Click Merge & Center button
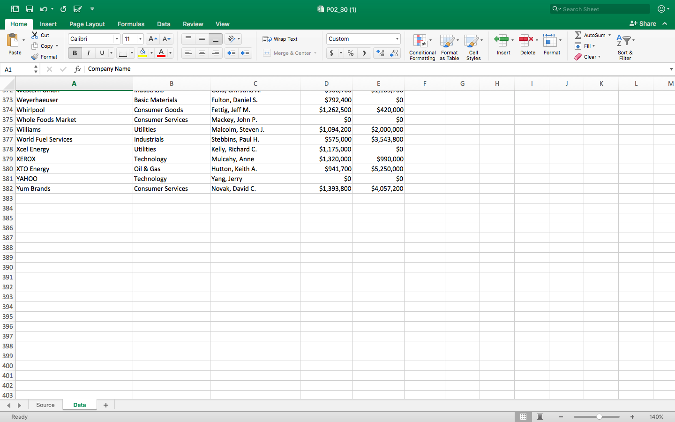 click(x=287, y=53)
